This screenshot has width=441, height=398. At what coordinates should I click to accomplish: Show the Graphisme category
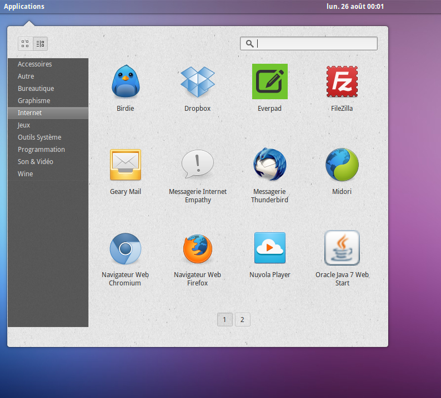tap(48, 100)
